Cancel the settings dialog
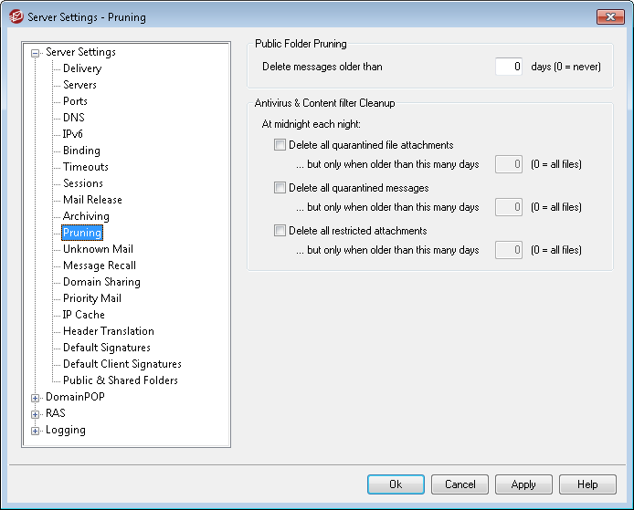Image resolution: width=634 pixels, height=510 pixels. coord(460,484)
